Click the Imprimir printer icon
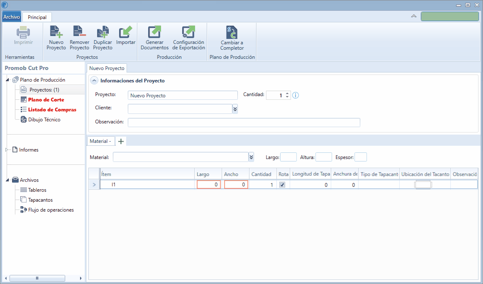This screenshot has height=284, width=483. (x=23, y=32)
